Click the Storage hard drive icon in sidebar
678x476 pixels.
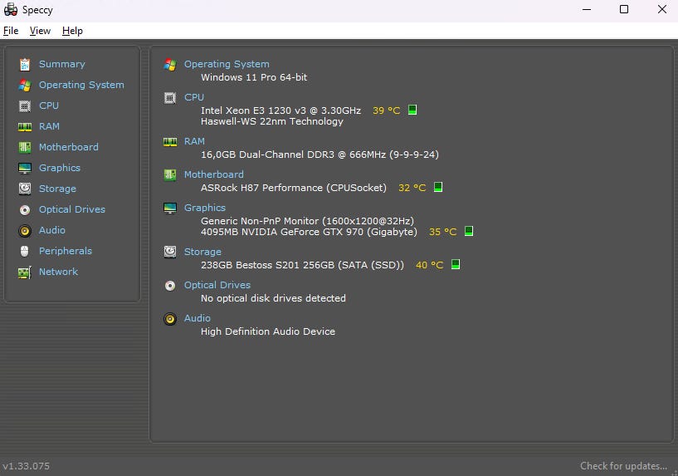point(25,189)
